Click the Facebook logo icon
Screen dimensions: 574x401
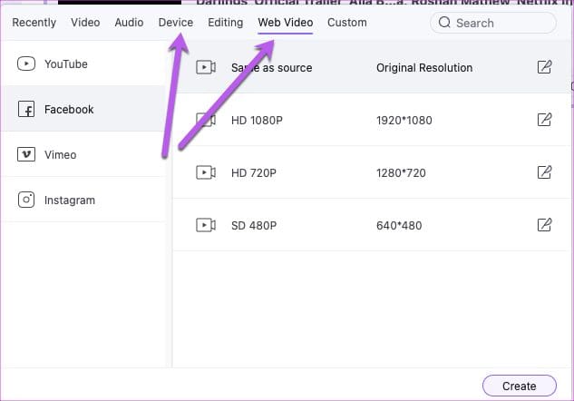(26, 109)
